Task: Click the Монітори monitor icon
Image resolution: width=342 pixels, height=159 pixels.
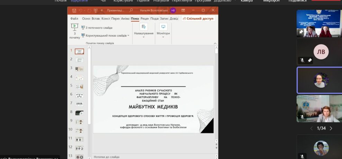Action: [163, 27]
